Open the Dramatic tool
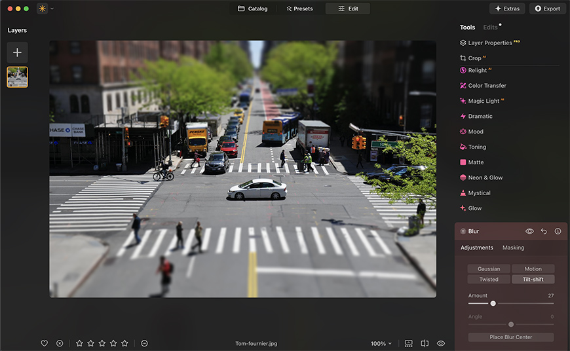 [x=476, y=117]
